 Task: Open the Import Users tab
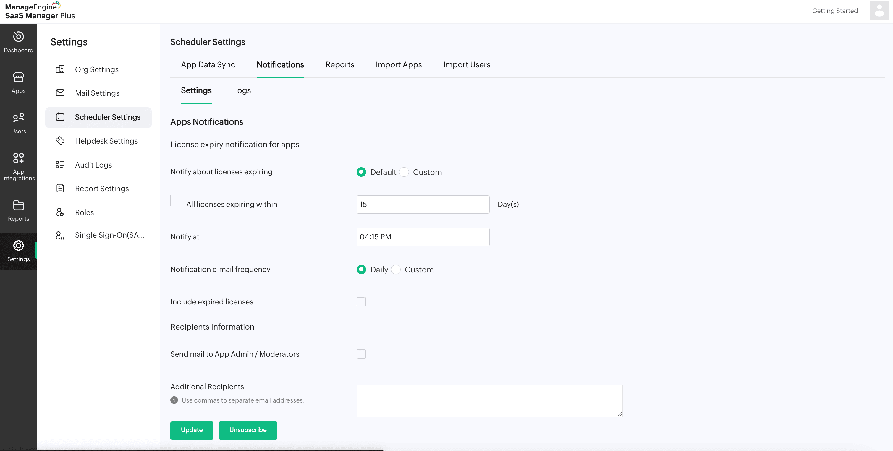pyautogui.click(x=466, y=65)
